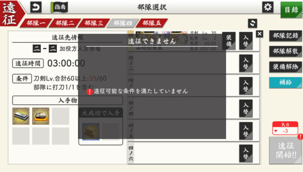
Task: Open the 指南 guide flag
Action: 59,7
